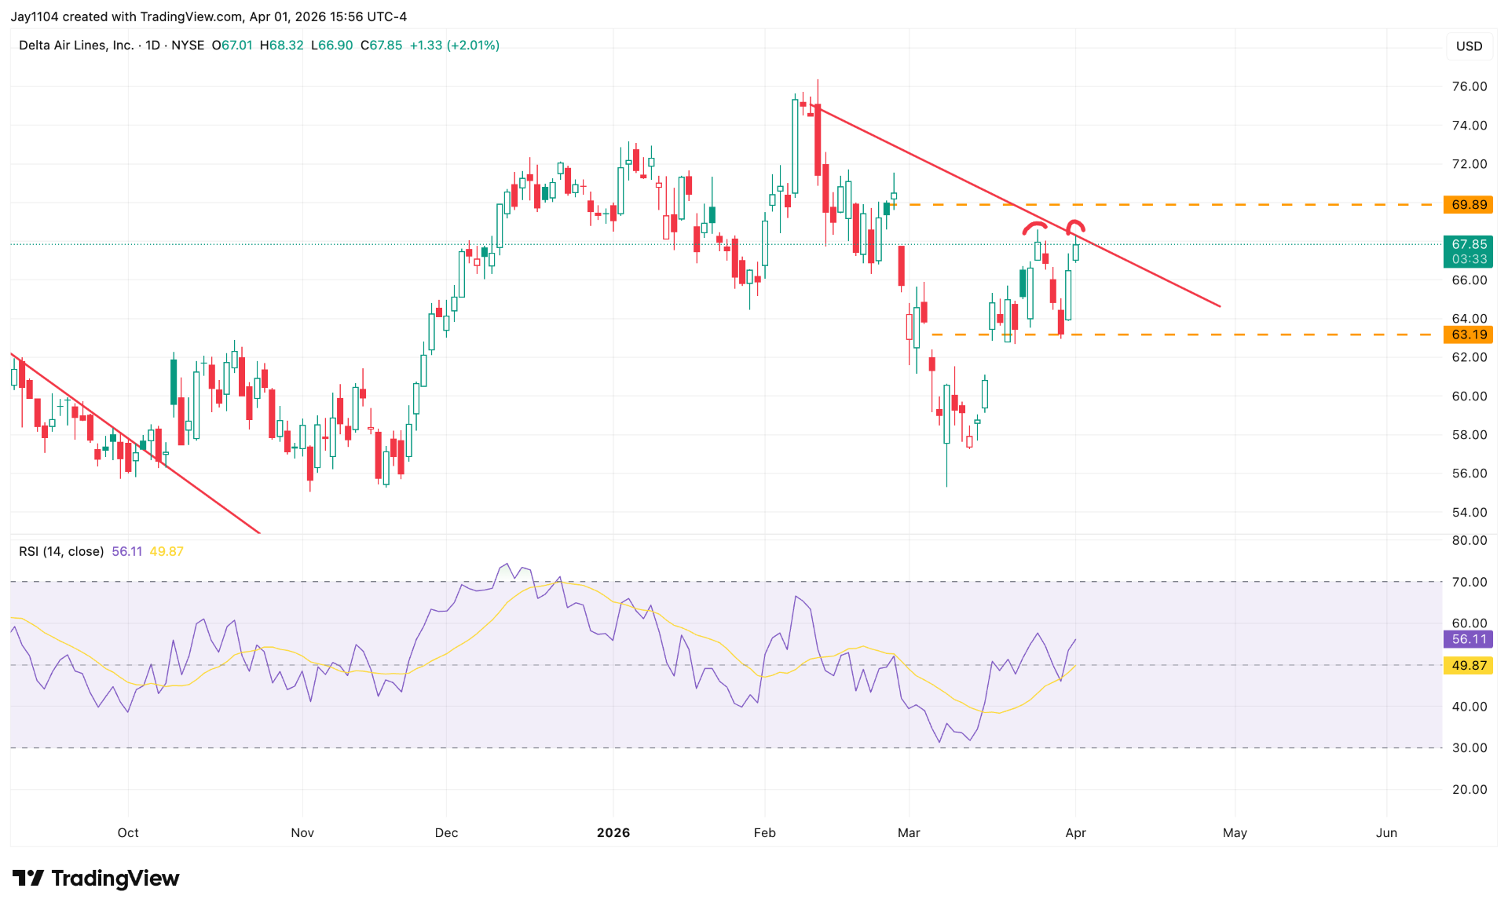Select the red descending trendline from February
Viewport: 1508px width, 910px height.
click(x=942, y=170)
